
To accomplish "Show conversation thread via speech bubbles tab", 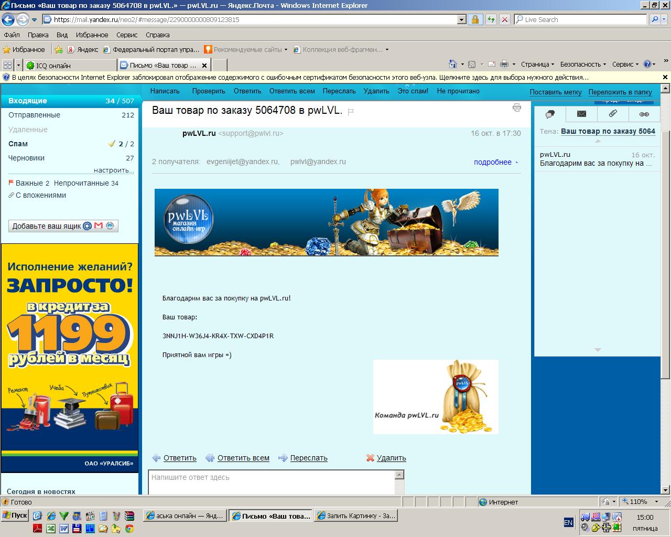I will (550, 114).
